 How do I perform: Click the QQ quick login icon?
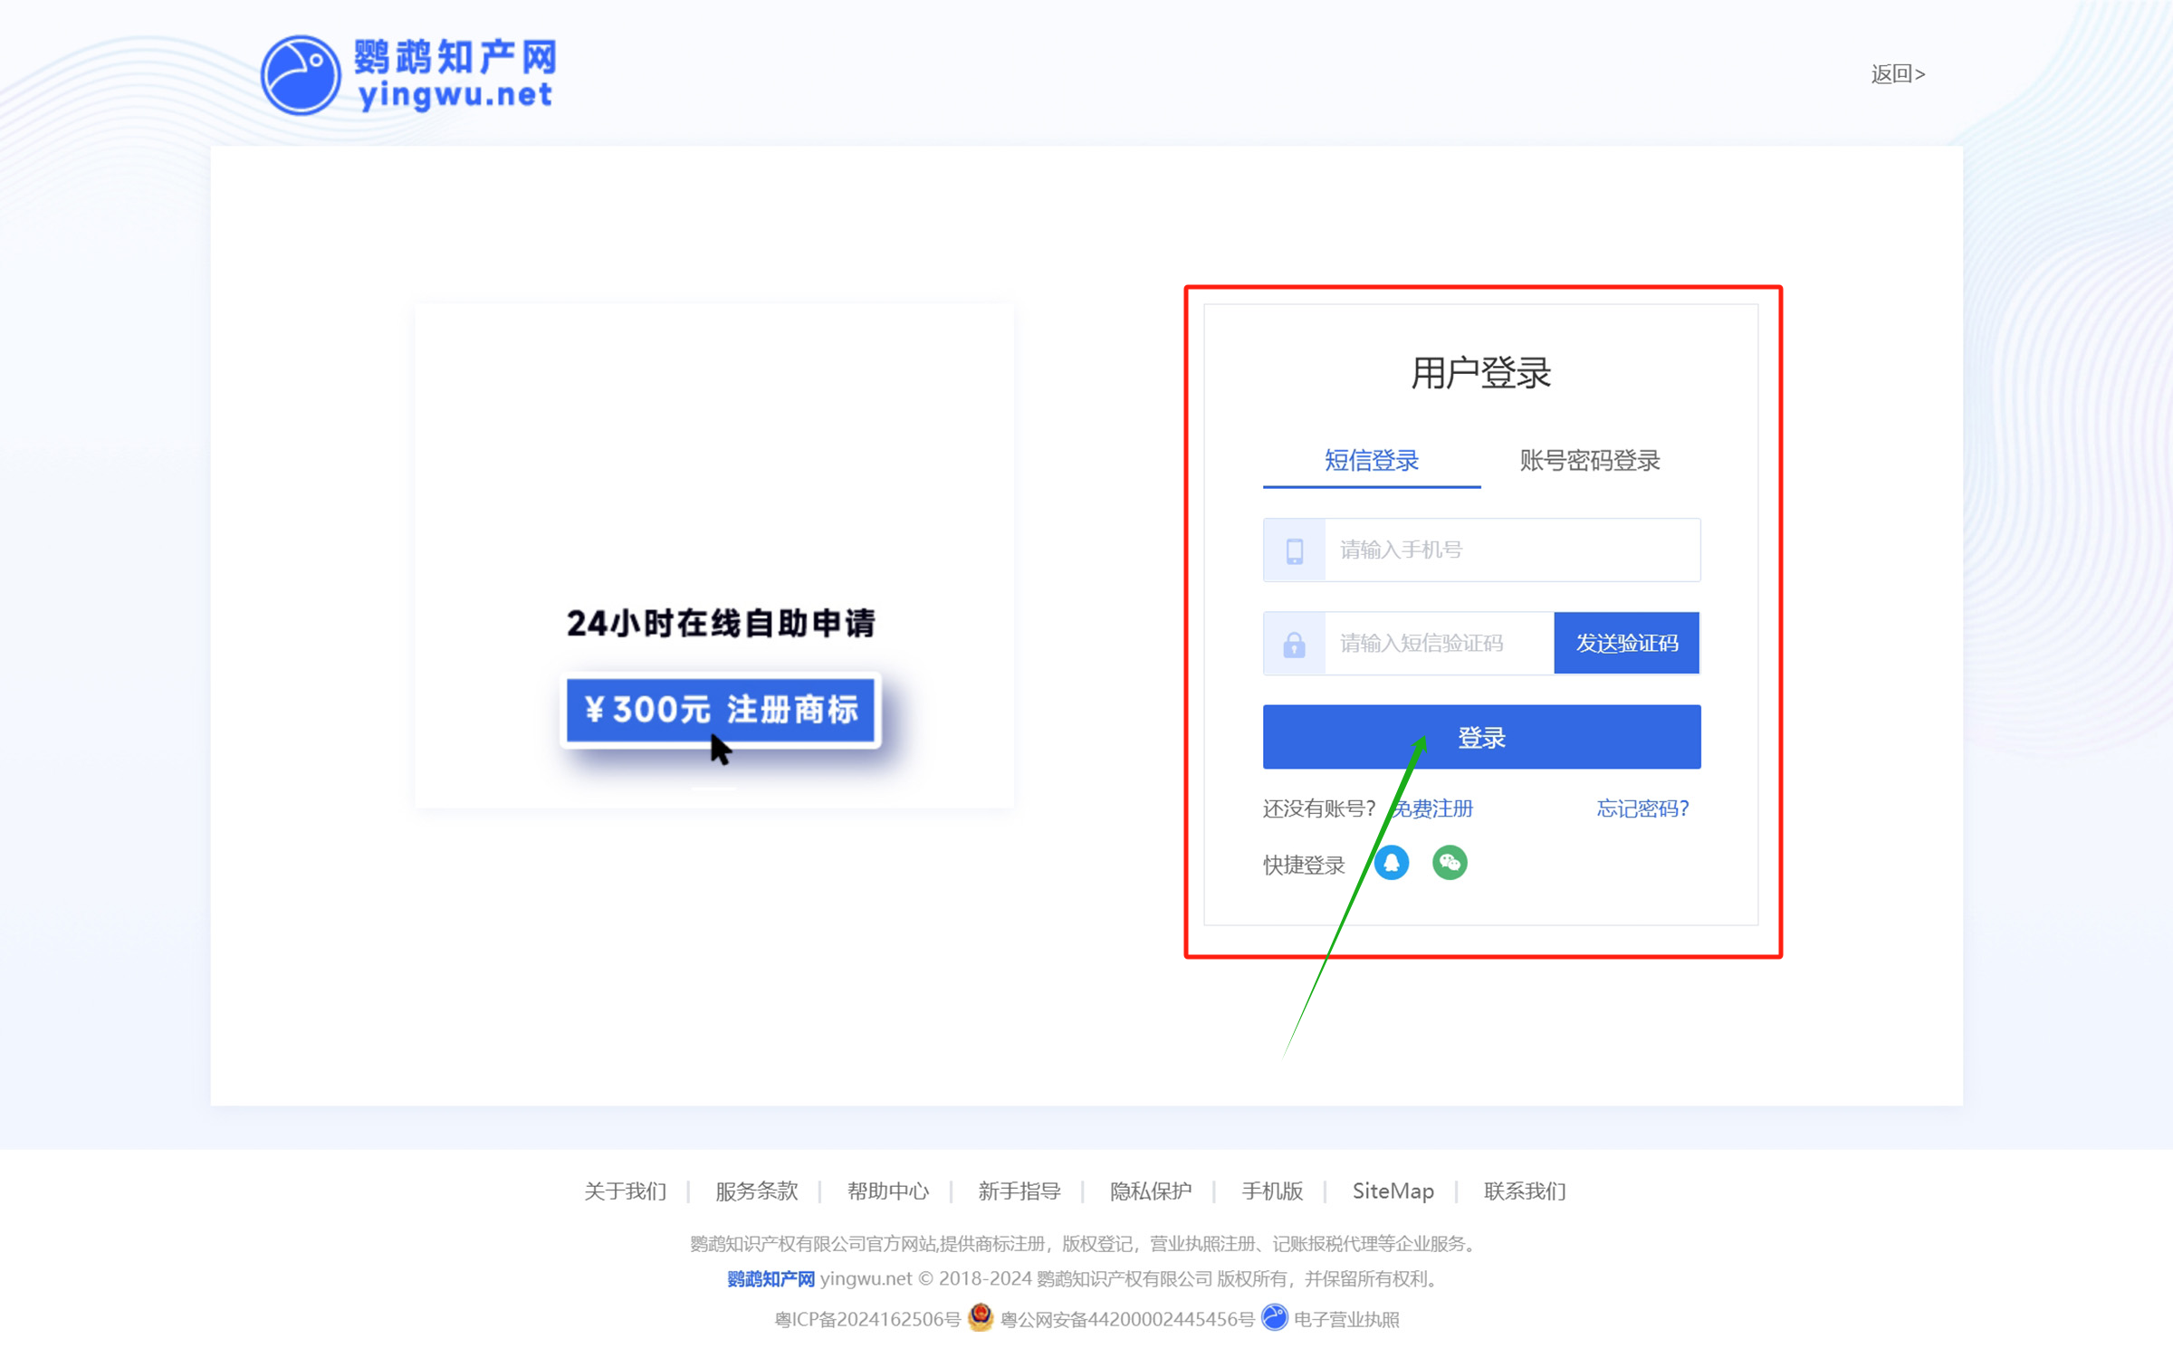1392,863
